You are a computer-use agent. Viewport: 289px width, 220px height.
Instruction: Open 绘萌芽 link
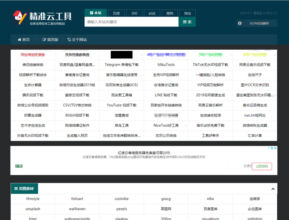tap(255, 199)
